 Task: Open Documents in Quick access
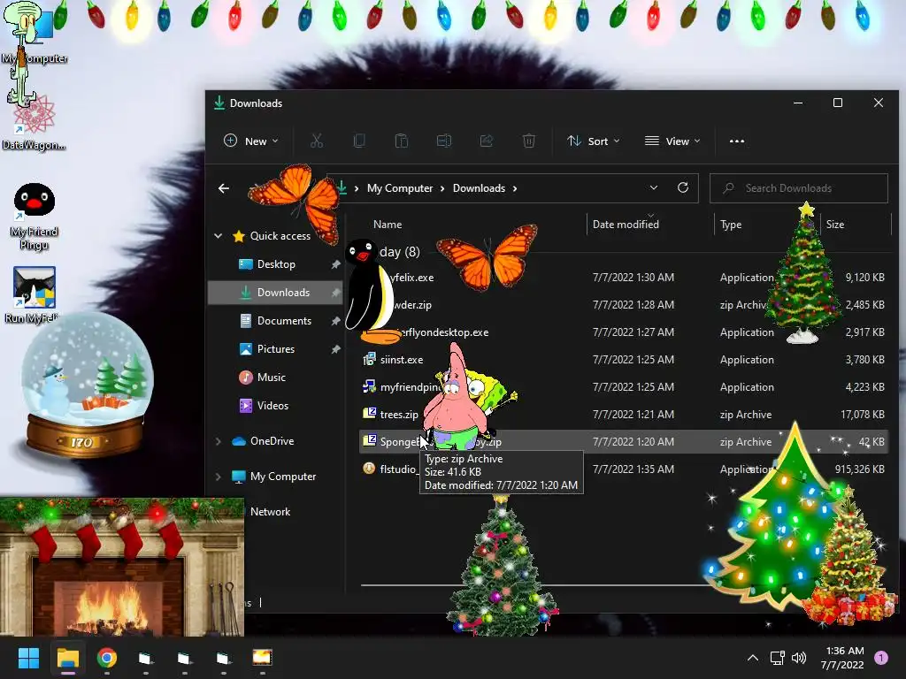284,320
